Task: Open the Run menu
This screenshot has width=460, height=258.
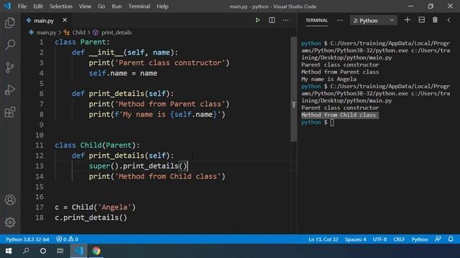Action: coord(116,6)
